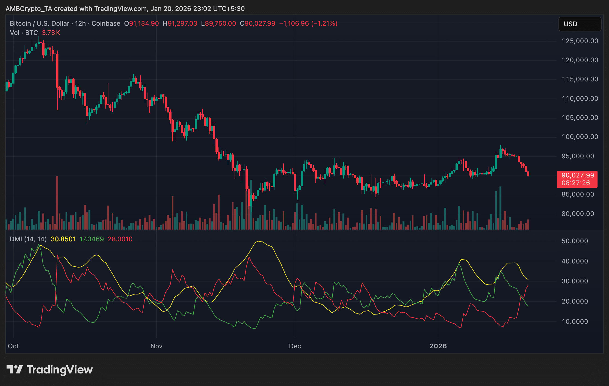Click the 2026 label on the time axis
Image resolution: width=609 pixels, height=386 pixels.
tap(438, 346)
